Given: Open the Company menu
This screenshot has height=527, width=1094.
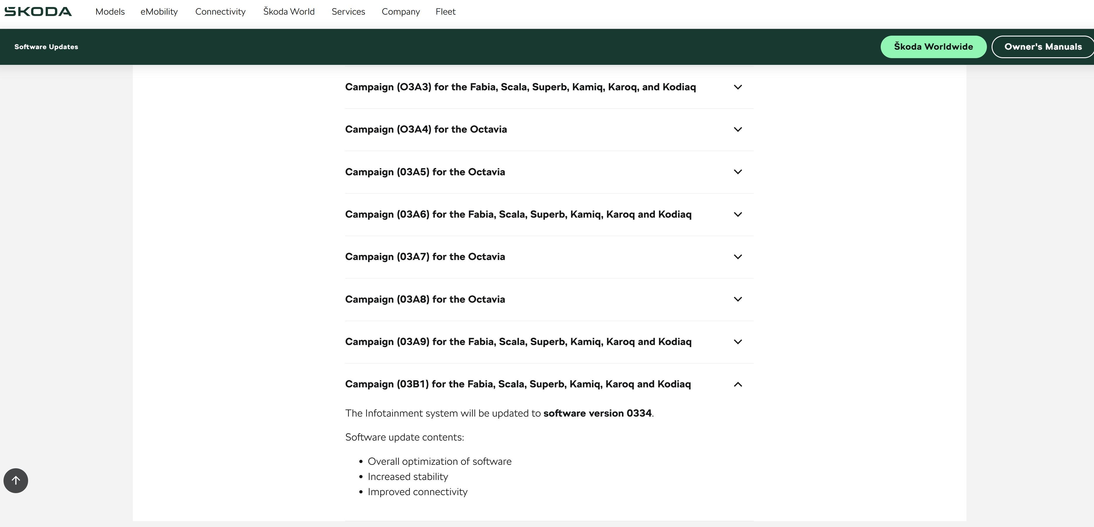Looking at the screenshot, I should pos(401,11).
